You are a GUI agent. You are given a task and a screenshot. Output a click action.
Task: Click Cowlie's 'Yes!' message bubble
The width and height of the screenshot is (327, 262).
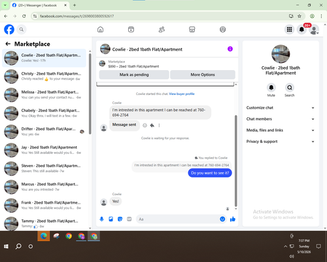(x=116, y=201)
